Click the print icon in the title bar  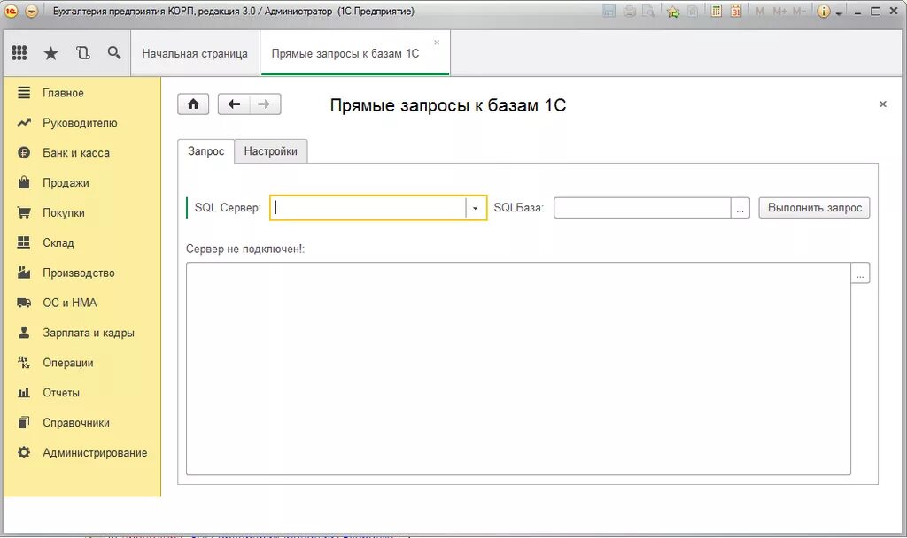[x=628, y=11]
